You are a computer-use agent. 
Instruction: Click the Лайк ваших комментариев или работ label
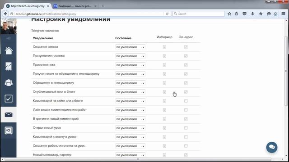click(x=60, y=110)
